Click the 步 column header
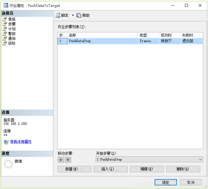This screenshot has width=208, height=189. (x=62, y=35)
